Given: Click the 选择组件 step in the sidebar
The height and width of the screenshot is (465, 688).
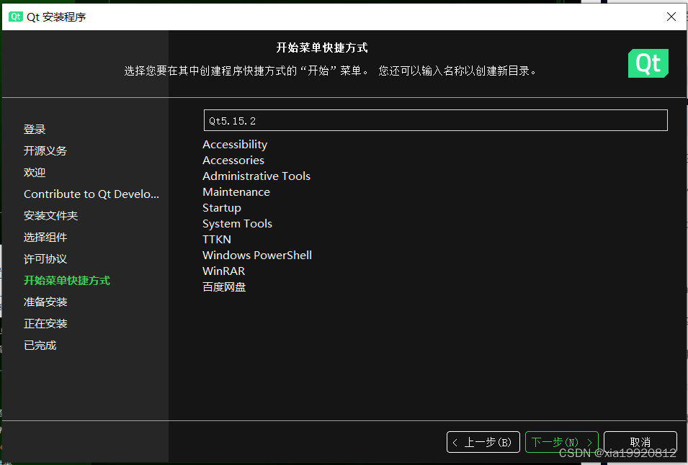Looking at the screenshot, I should 45,237.
